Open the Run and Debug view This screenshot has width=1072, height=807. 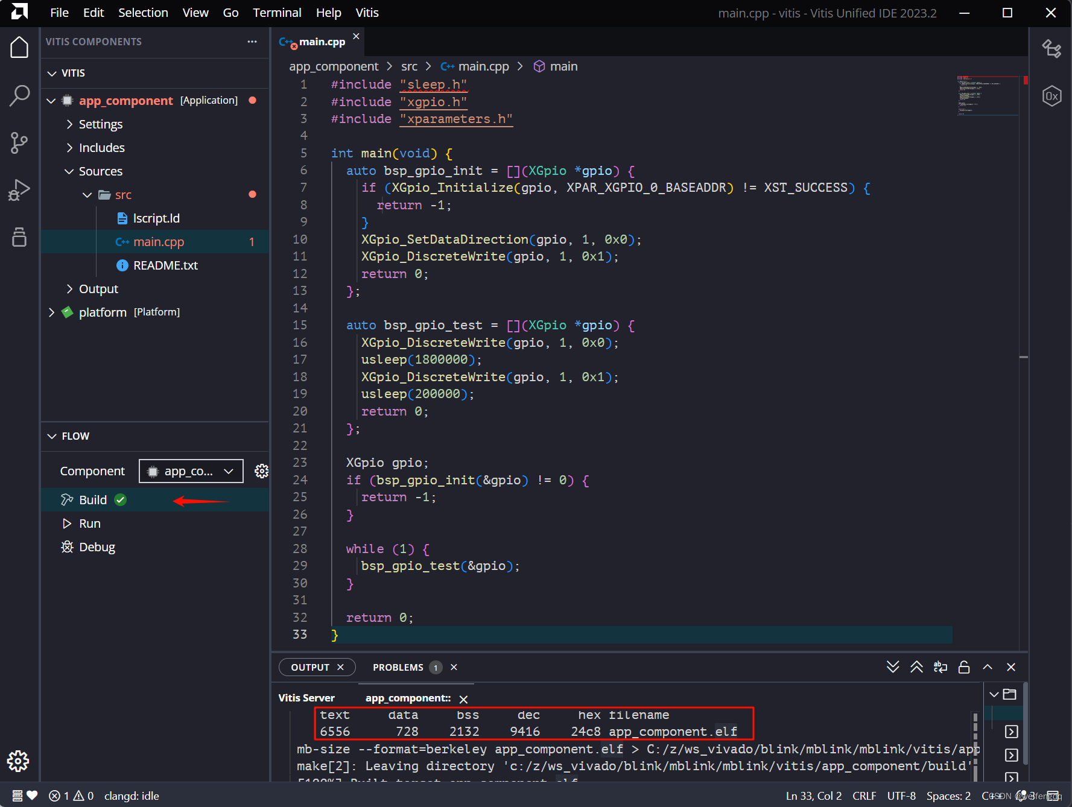click(19, 190)
